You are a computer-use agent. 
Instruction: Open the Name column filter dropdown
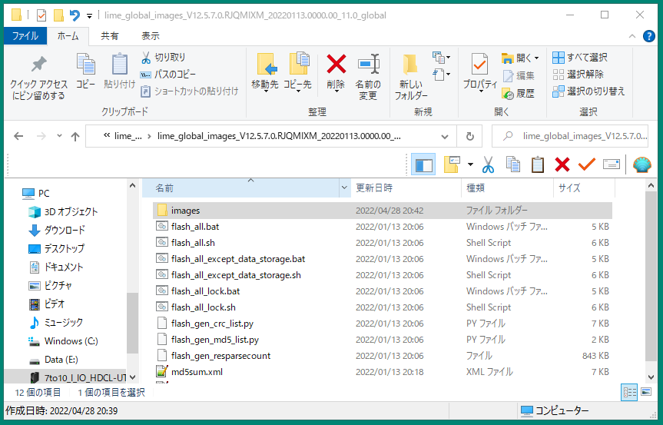pyautogui.click(x=345, y=188)
